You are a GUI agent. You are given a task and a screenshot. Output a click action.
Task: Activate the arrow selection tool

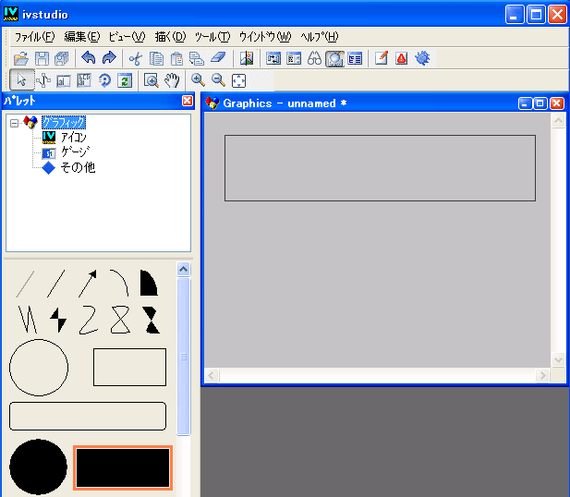(20, 80)
